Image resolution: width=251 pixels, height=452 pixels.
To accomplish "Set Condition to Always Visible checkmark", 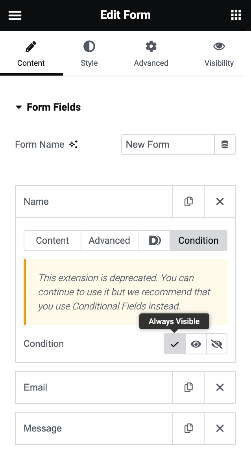I will pyautogui.click(x=175, y=343).
